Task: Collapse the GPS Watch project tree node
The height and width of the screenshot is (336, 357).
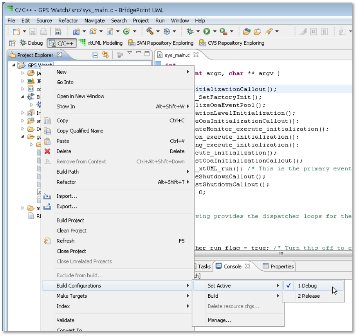Action: [14, 65]
